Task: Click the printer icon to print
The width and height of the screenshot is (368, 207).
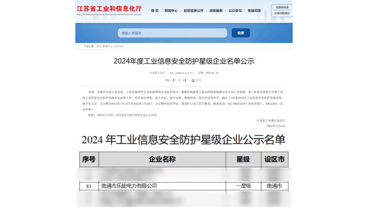Action: coord(193,80)
